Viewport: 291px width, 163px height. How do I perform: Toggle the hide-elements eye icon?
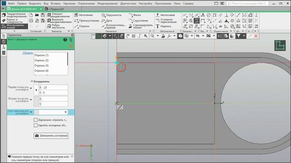point(198,36)
